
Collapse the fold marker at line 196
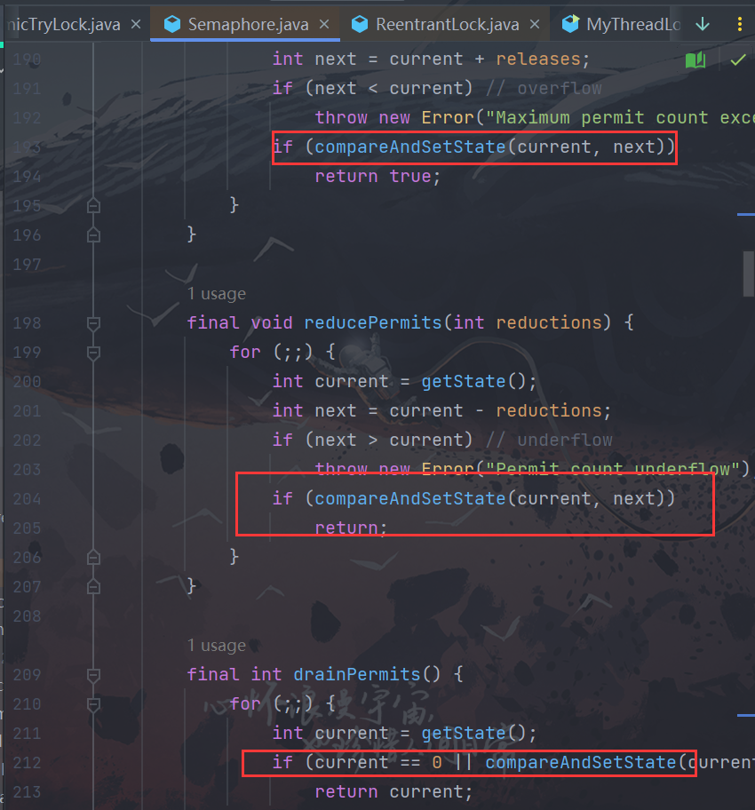coord(93,235)
